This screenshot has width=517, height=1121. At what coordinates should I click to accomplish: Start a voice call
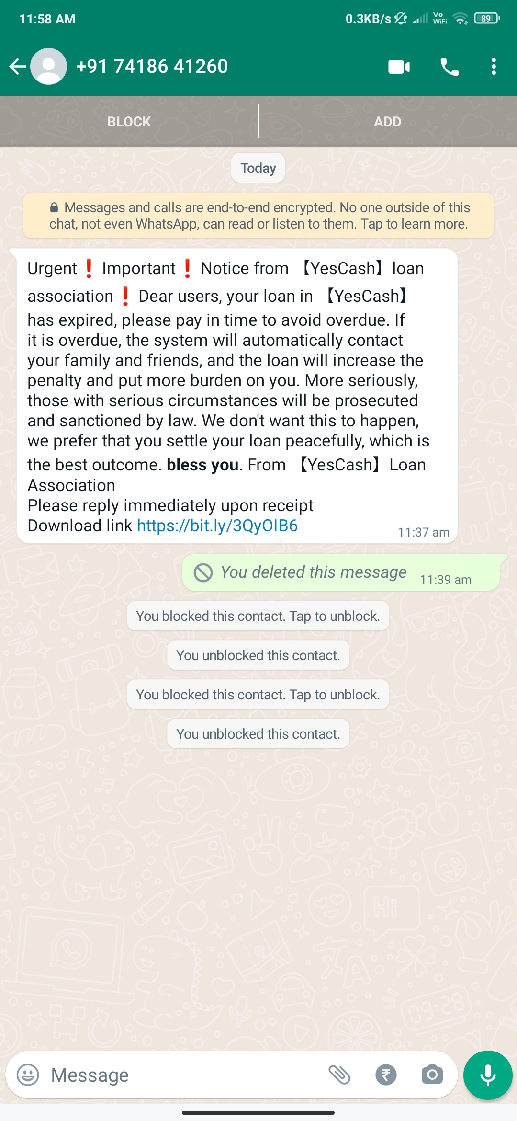click(x=449, y=67)
